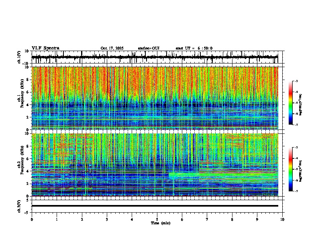This screenshot has width=318, height=246.
Task: Click the "Oct. 17, 2025" date label
Action: (x=112, y=48)
